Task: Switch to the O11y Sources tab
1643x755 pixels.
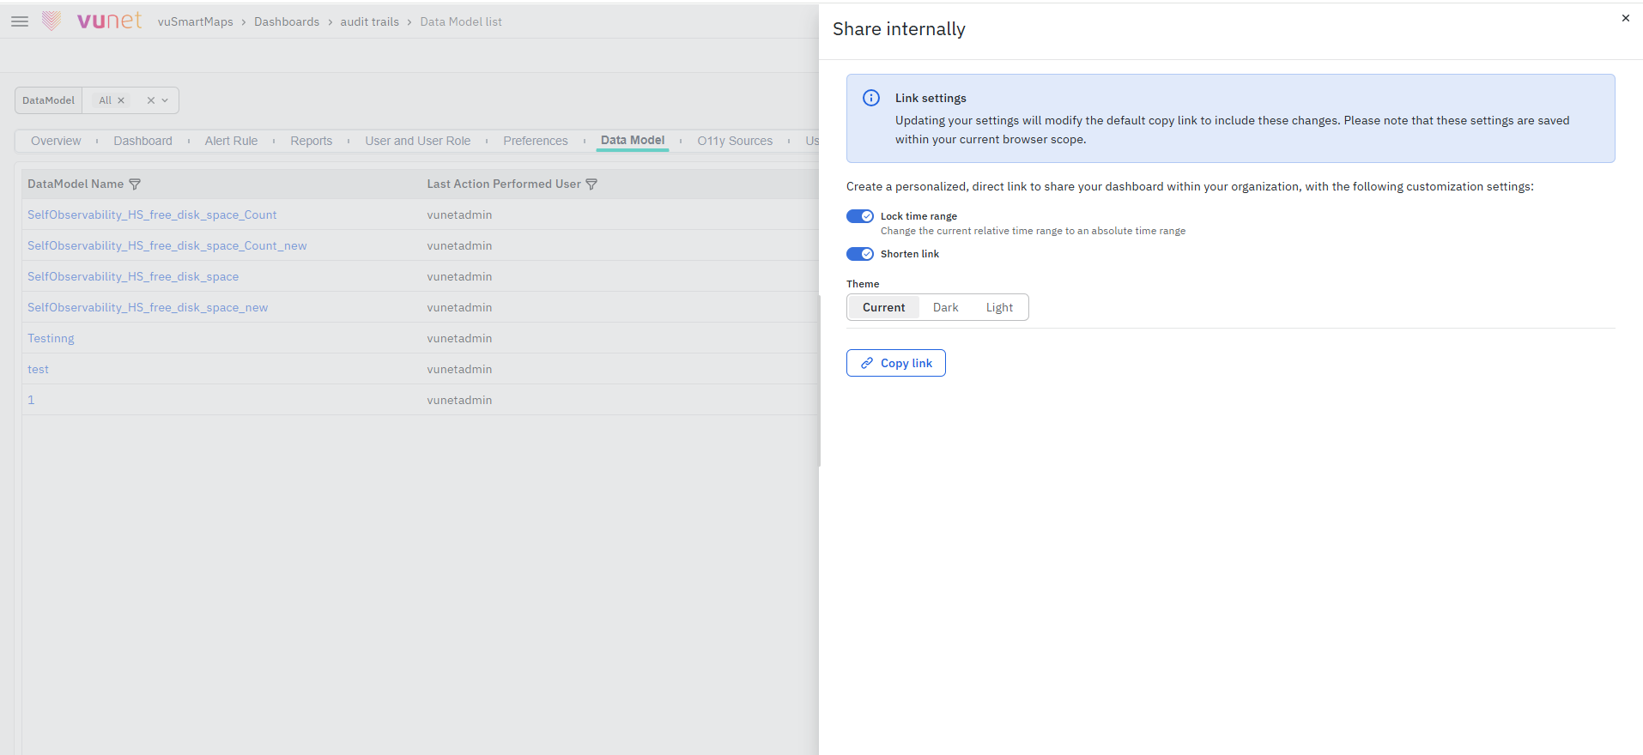Action: (x=735, y=141)
